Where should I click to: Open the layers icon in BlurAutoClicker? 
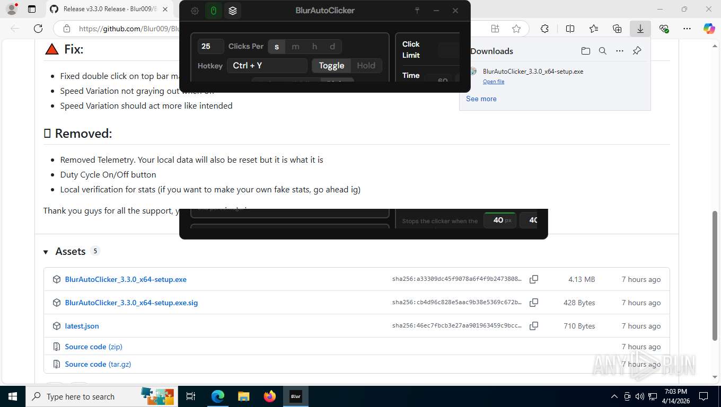(x=233, y=11)
